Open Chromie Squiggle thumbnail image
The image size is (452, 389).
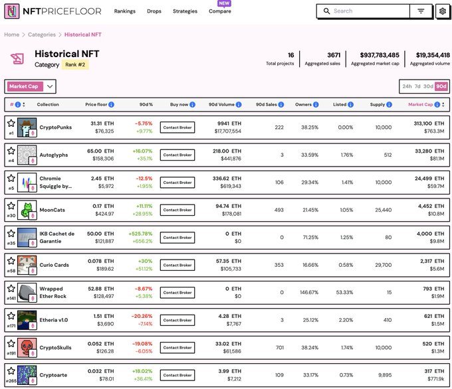[x=27, y=183]
